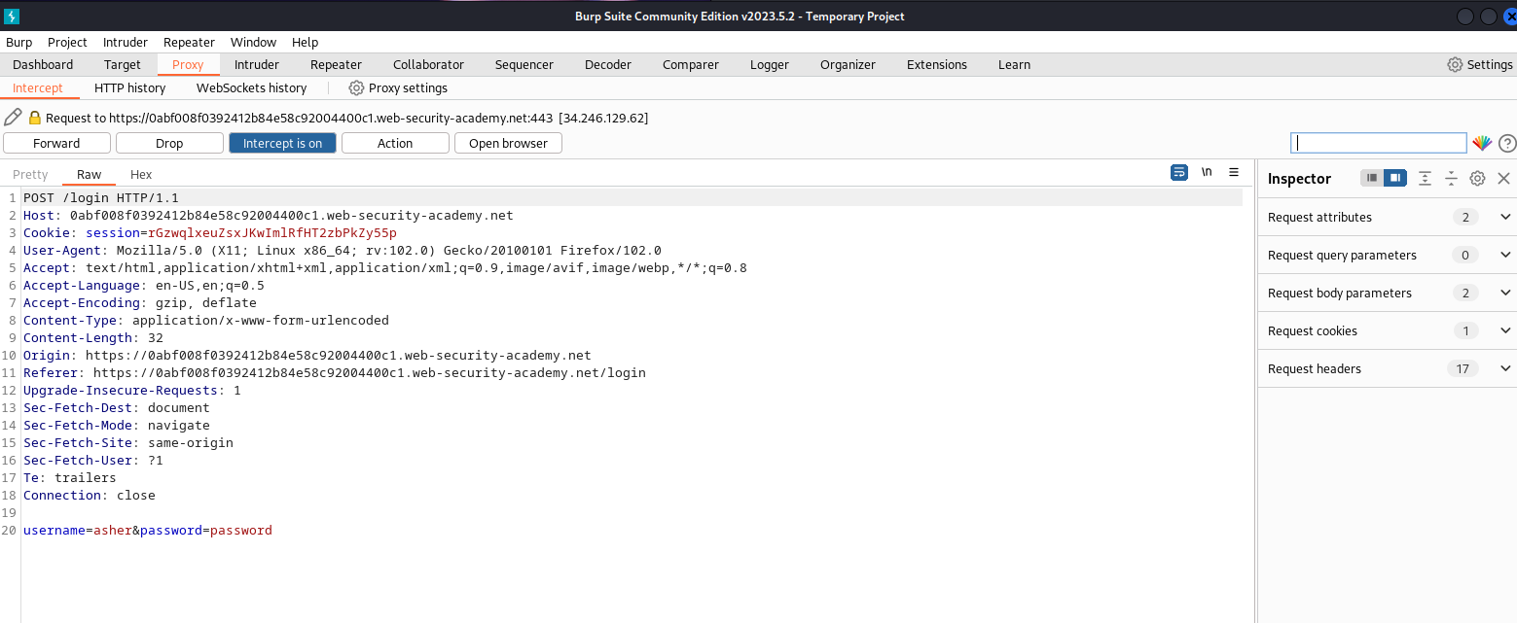Toggle line wrapping in the message editor
Screen dimensions: 1517x623
[x=1179, y=172]
